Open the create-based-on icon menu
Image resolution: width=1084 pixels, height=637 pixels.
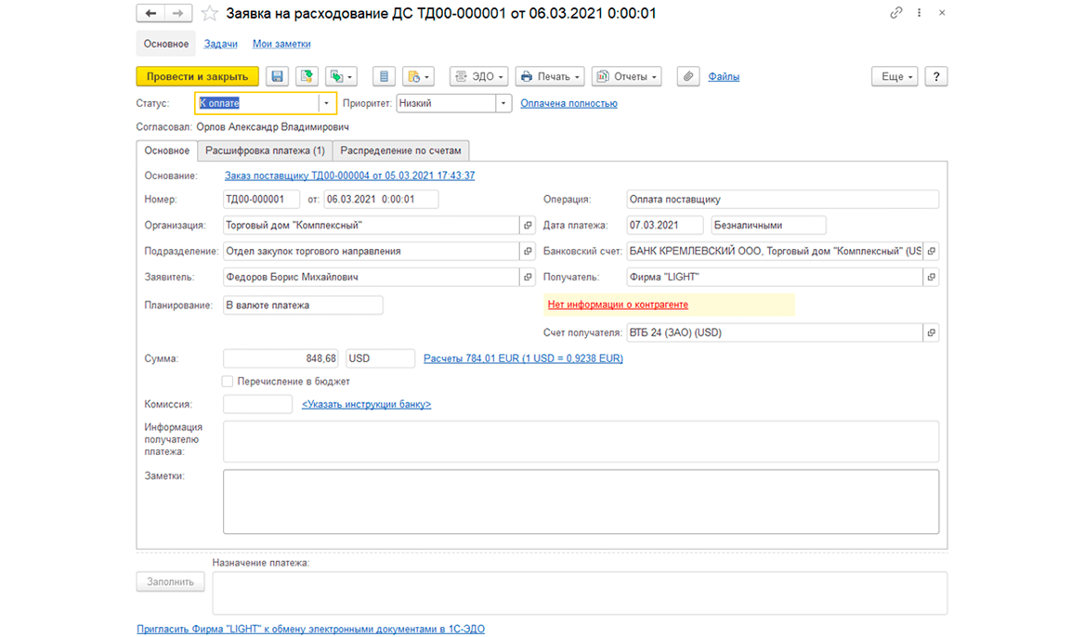[341, 76]
